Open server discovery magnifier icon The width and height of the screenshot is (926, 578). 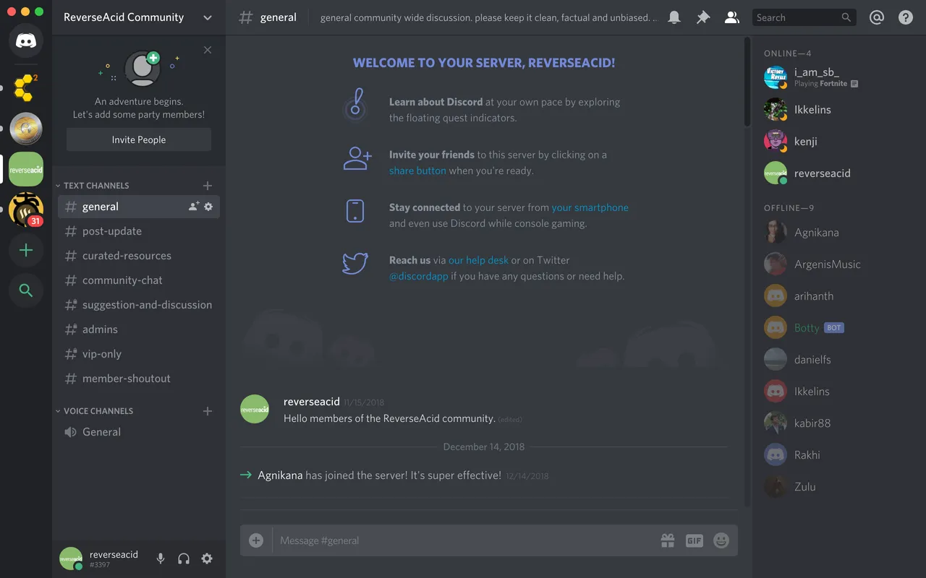click(x=26, y=290)
